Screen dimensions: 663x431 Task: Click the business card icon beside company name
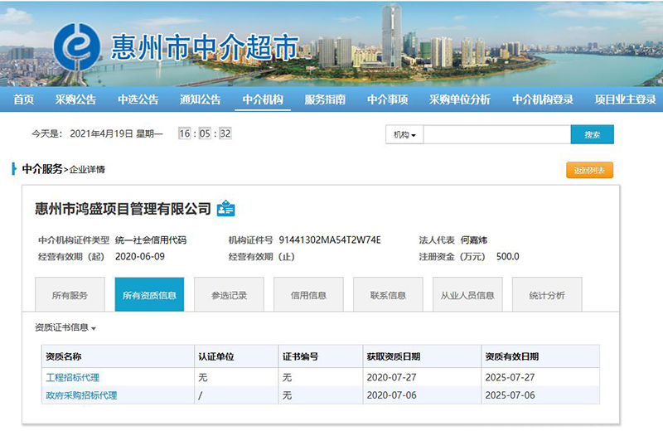225,209
